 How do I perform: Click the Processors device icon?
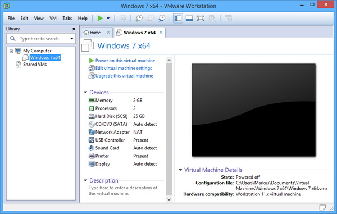pyautogui.click(x=92, y=108)
